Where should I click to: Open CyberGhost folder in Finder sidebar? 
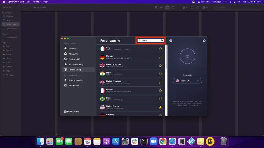[10, 29]
